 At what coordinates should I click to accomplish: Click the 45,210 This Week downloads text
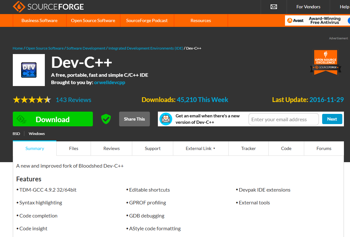202,100
